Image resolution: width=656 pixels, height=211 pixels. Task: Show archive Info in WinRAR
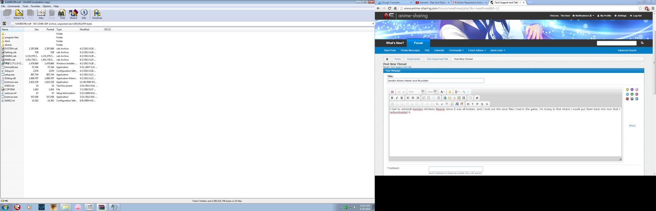(84, 14)
